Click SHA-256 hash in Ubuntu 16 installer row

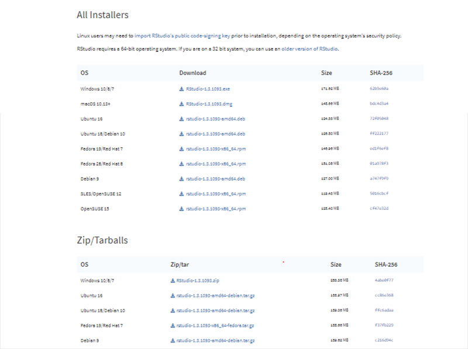tap(379, 119)
